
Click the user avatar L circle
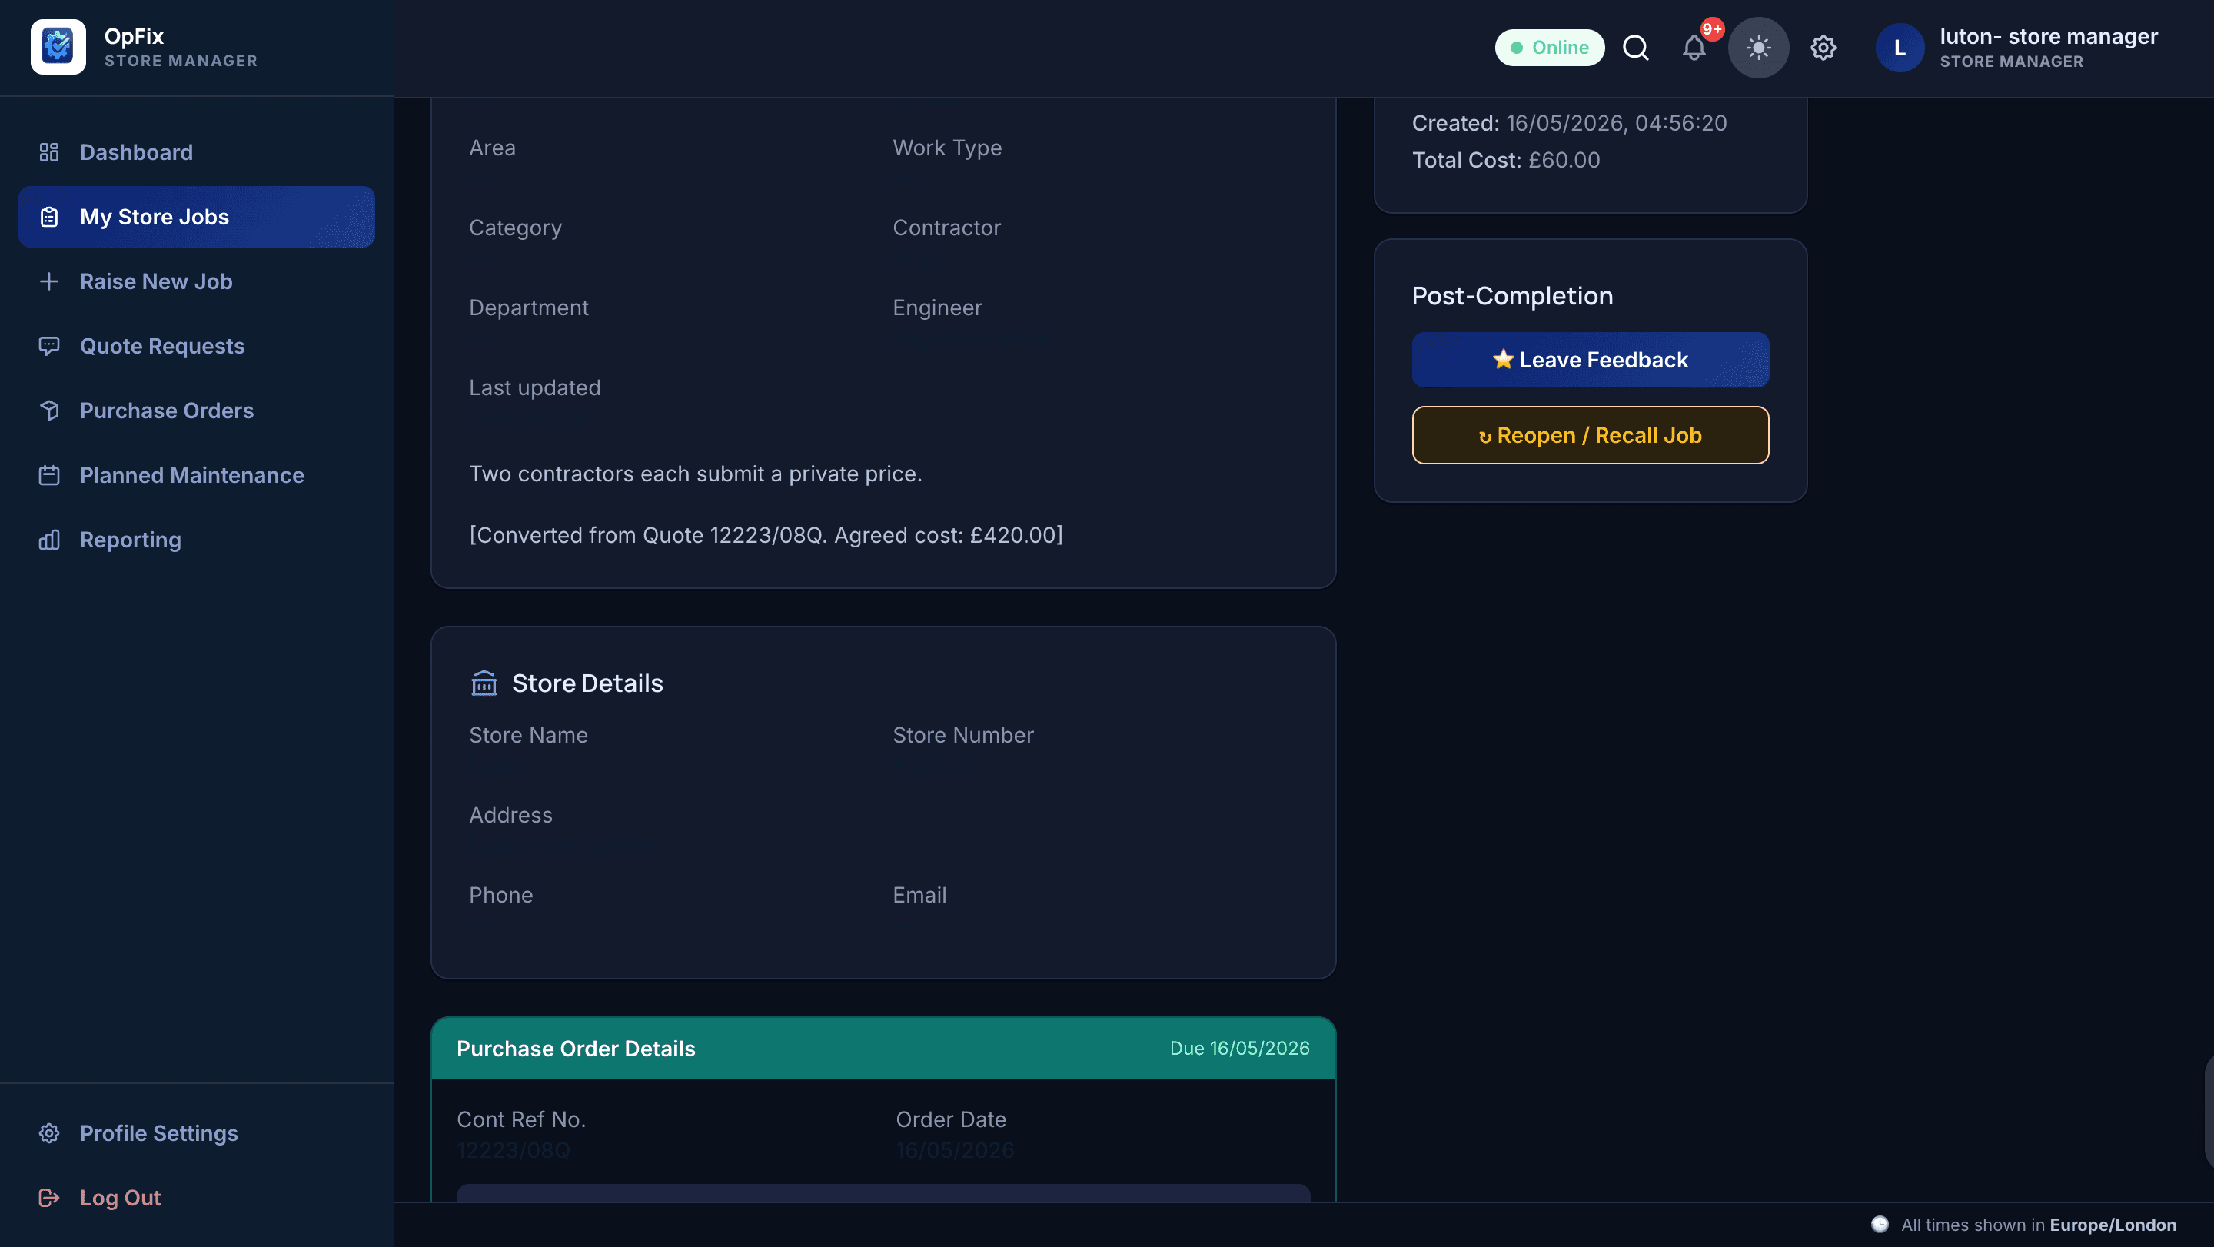coord(1900,47)
